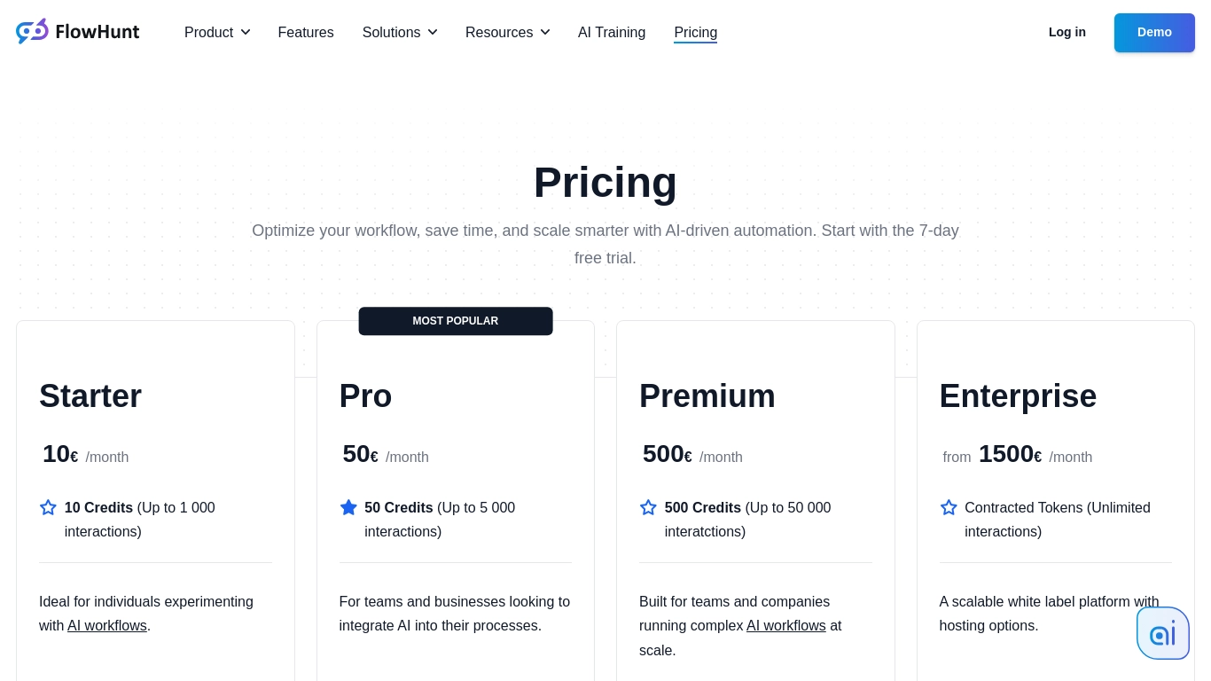Click the star icon beside 500 Credits
Screen dimensions: 1211x681
point(648,507)
